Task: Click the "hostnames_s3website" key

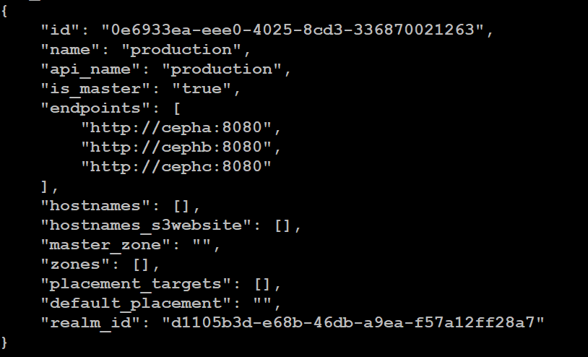Action: [146, 225]
